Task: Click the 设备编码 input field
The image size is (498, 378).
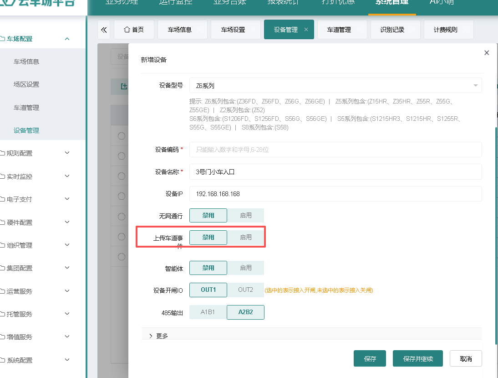Action: [335, 150]
